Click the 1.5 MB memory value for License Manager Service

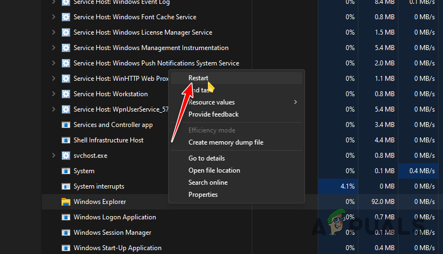(385, 32)
